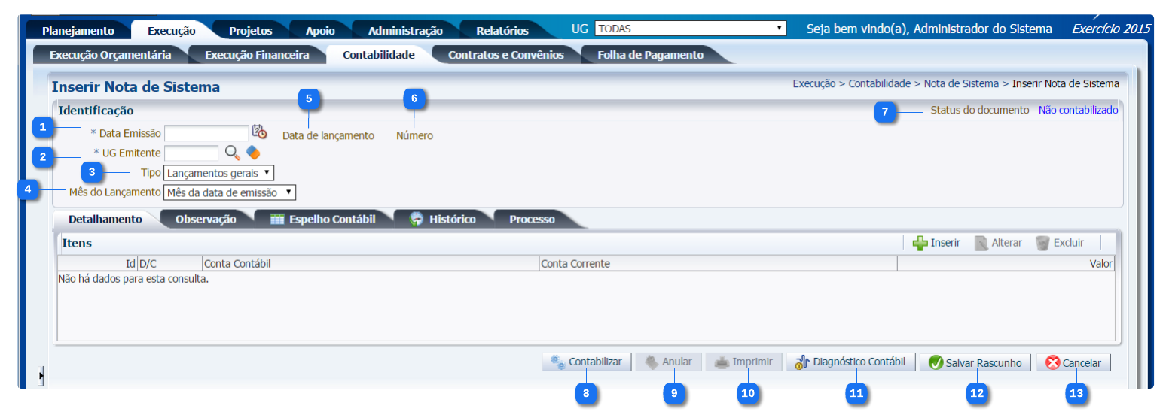
Task: Expand the left side panel arrow
Action: click(41, 374)
